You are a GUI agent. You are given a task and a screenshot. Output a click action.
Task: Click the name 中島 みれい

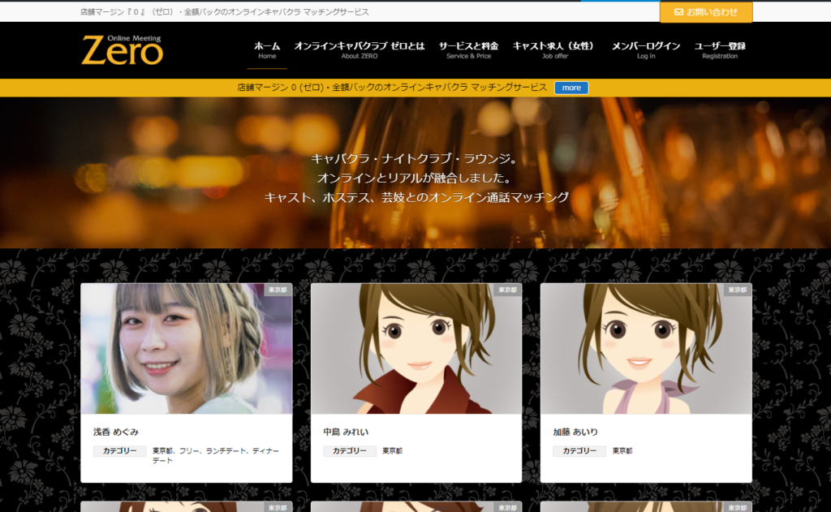point(346,432)
